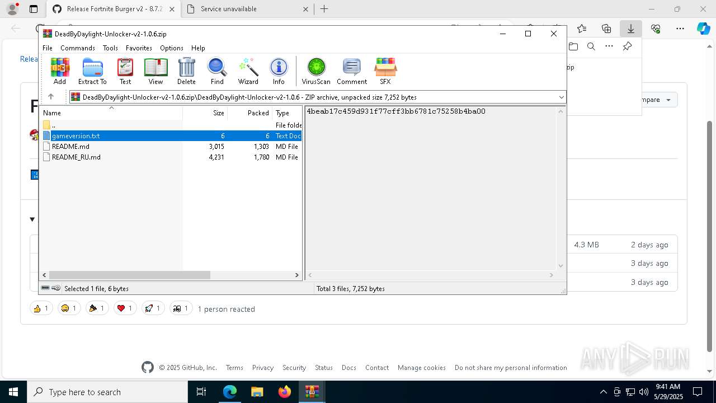Show archive Info
The height and width of the screenshot is (403, 716).
(x=279, y=71)
